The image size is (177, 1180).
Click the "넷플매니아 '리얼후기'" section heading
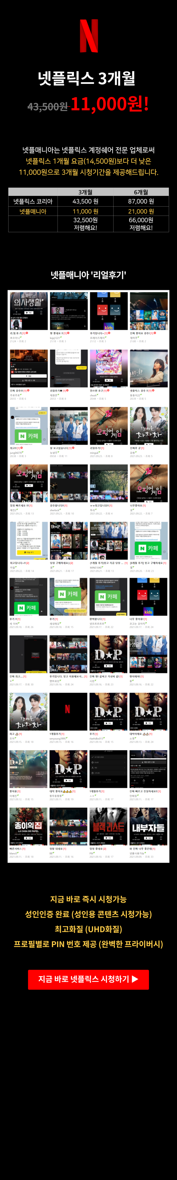coord(88,275)
